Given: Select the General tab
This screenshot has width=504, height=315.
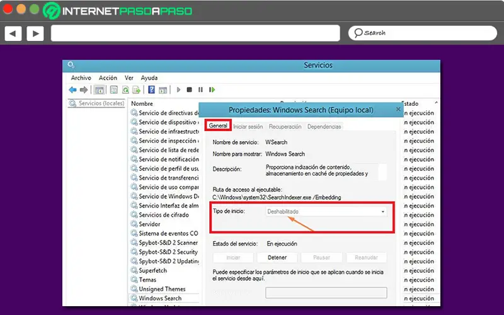Looking at the screenshot, I should (x=218, y=125).
